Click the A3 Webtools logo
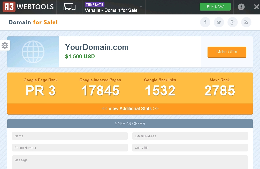 coord(28,7)
